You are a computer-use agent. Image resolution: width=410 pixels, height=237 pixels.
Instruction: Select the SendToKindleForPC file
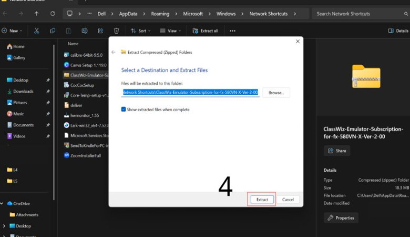(x=86, y=145)
